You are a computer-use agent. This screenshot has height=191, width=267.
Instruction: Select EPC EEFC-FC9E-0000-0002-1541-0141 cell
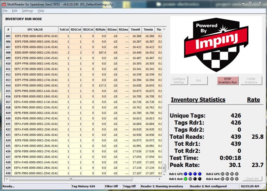coord(35,69)
